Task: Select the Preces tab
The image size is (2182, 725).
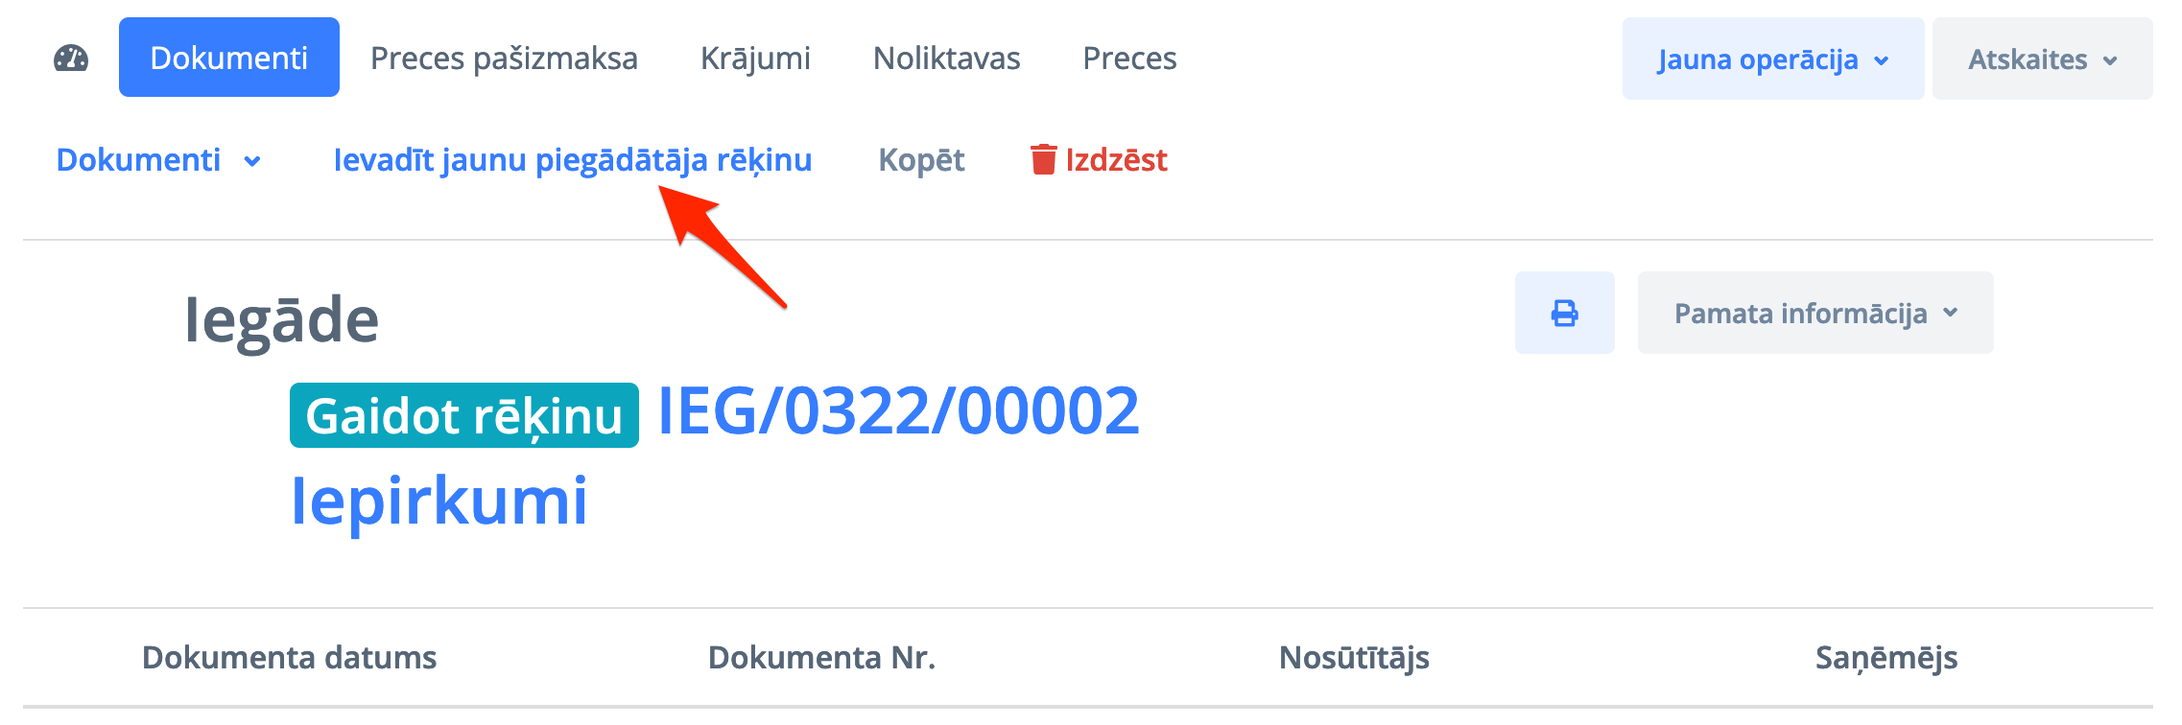Action: coord(1129,58)
